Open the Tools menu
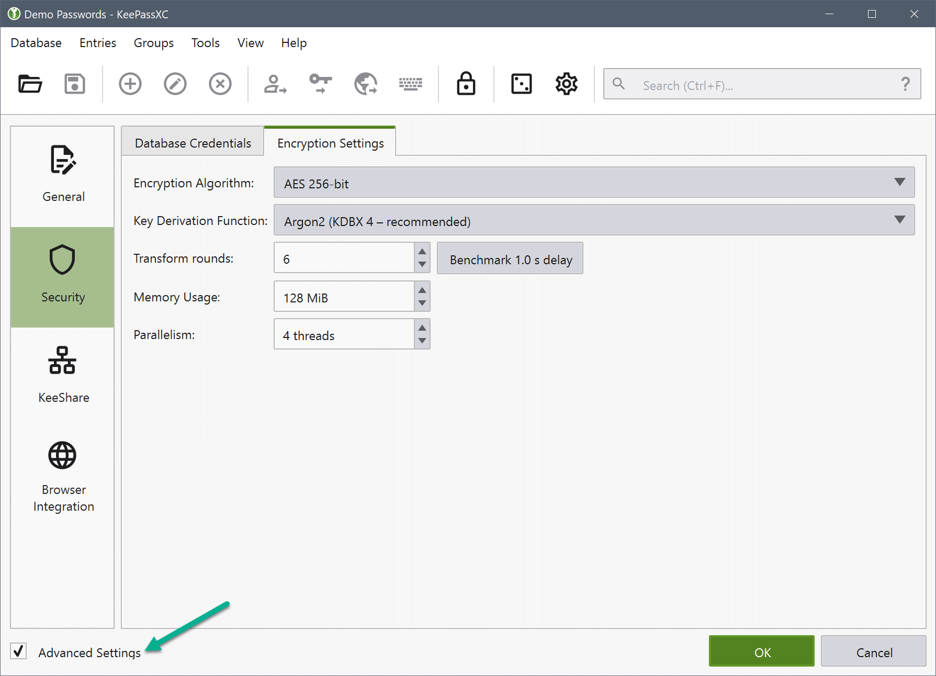This screenshot has height=676, width=936. [x=205, y=43]
